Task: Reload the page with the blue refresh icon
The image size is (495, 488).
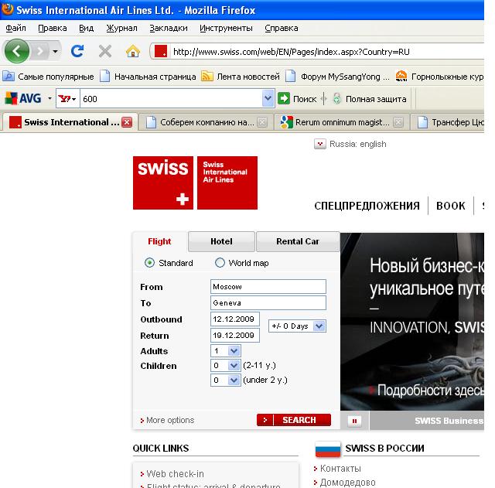Action: click(x=77, y=51)
